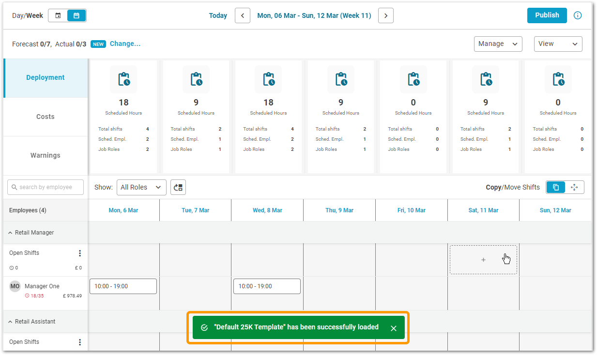597x355 pixels.
Task: Go to previous week arrow
Action: [x=243, y=15]
